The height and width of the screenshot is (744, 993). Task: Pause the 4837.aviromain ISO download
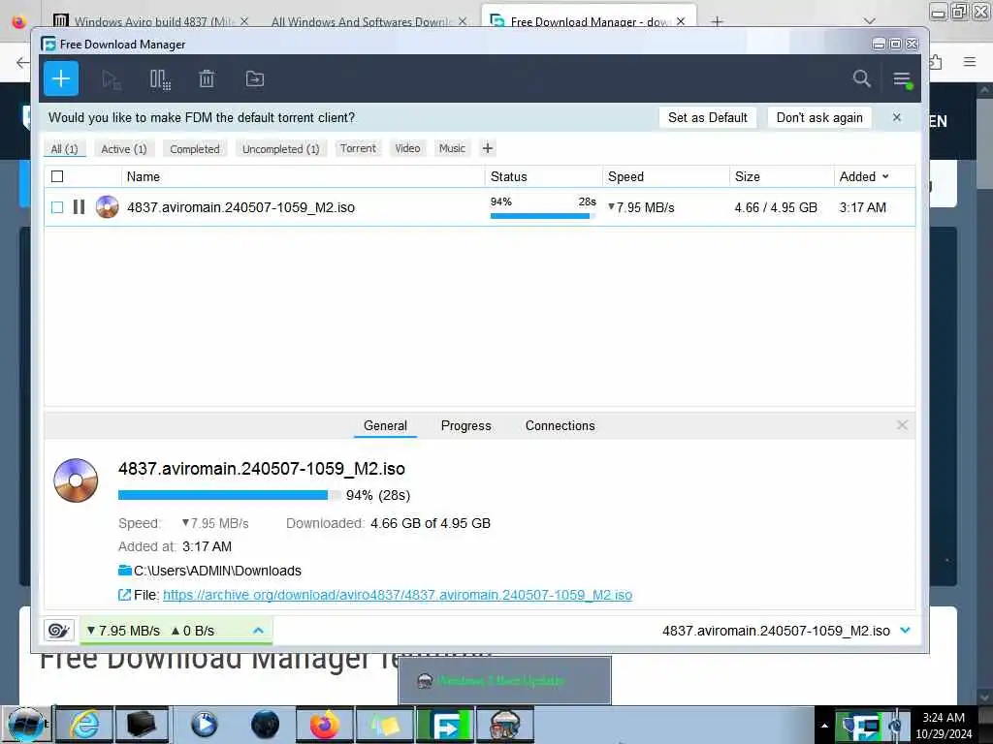(80, 207)
